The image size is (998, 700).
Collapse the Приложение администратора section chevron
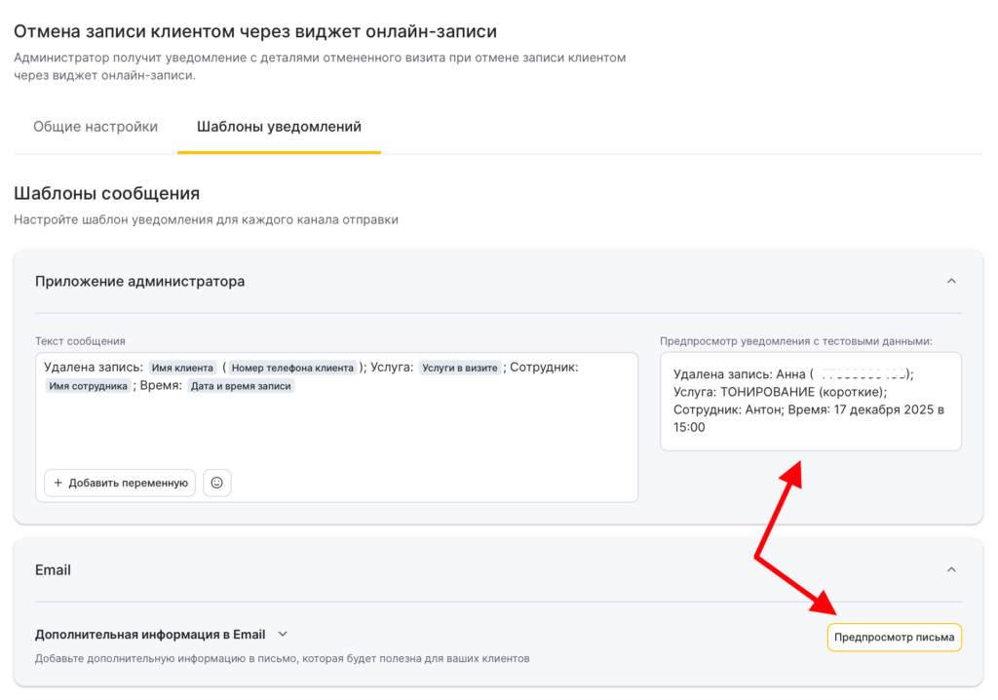pos(951,281)
